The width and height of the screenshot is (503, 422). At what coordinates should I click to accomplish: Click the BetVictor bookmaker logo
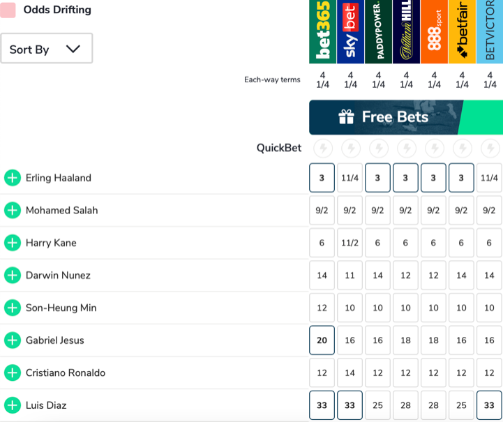pos(489,32)
